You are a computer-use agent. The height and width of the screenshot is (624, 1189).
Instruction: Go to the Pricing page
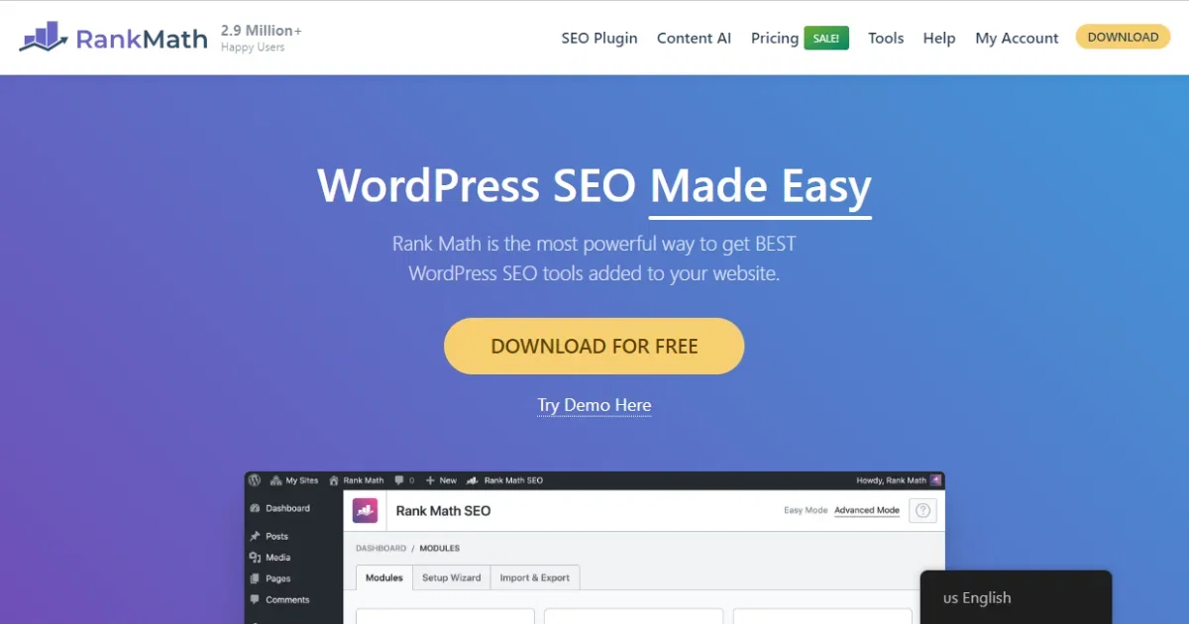[x=775, y=38]
